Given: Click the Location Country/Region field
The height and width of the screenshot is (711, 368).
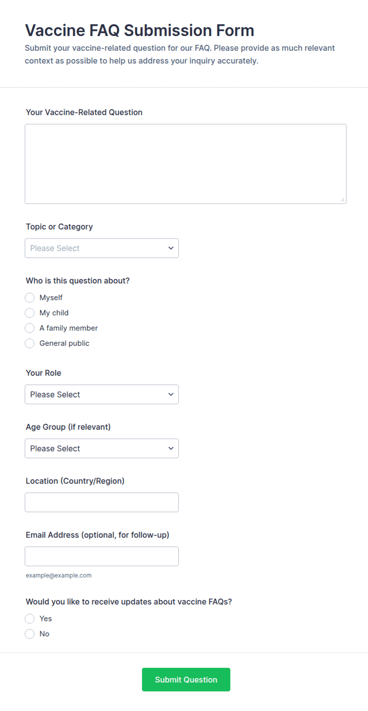Looking at the screenshot, I should 102,502.
